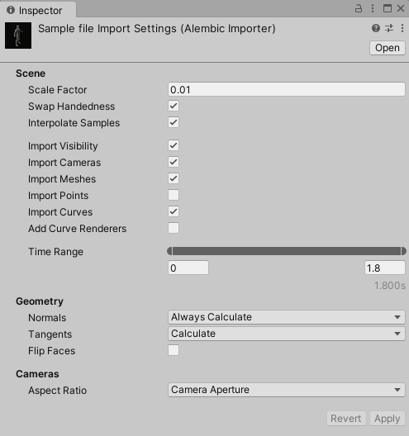Enable the Flip Faces checkbox

[174, 350]
